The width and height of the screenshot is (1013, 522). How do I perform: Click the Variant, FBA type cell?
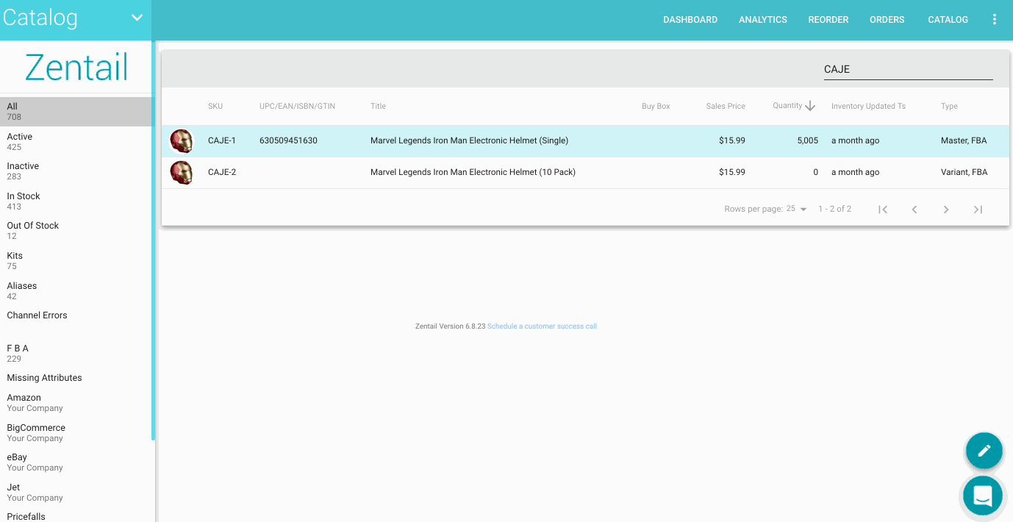[964, 172]
